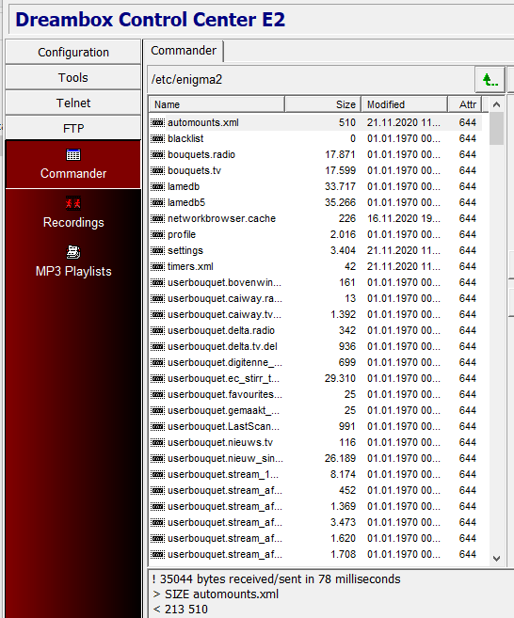The height and width of the screenshot is (618, 514).
Task: Select the stream_af file with size 1.708
Action: tap(225, 554)
